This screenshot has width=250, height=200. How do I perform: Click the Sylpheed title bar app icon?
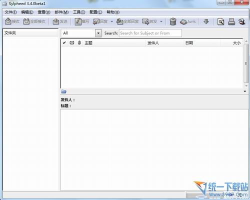(x=4, y=3)
